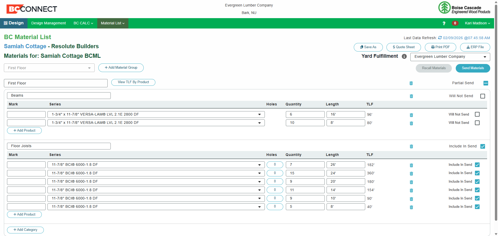Toggle Will Not Send for Beams category
Screen dimensions: 498x236
click(483, 96)
